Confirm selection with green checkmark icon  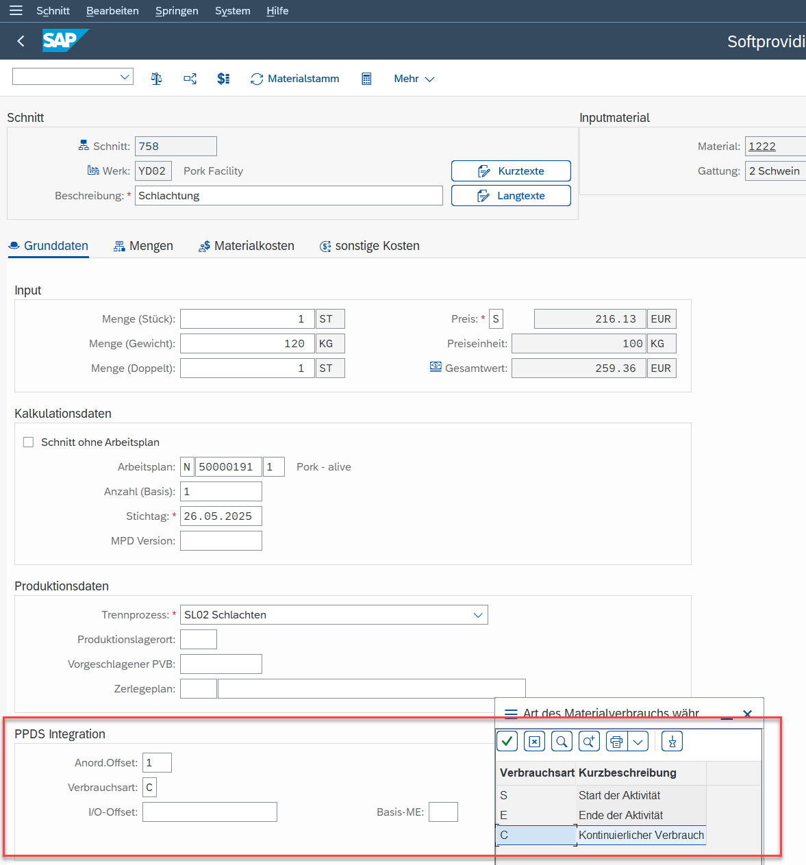coord(507,741)
